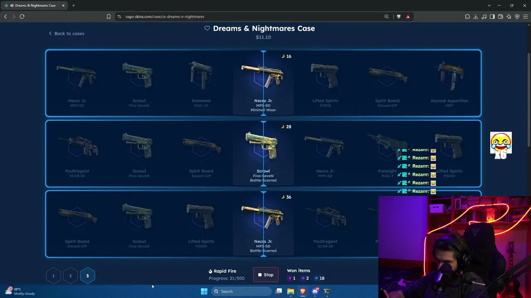
Task: Select the 2 cases count hexagon
Action: pos(71,276)
